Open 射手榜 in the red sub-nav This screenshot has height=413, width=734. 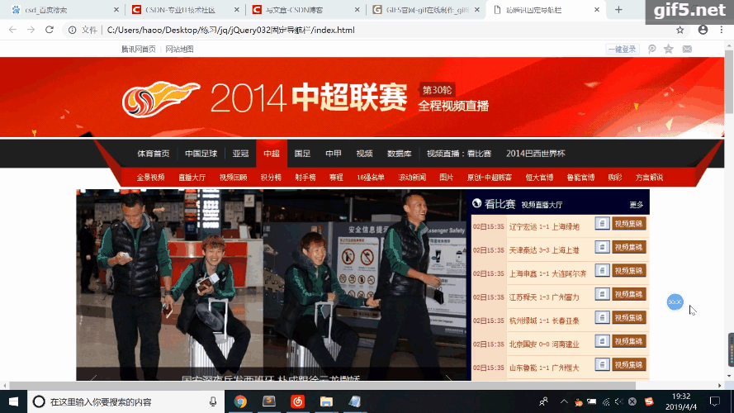coord(305,178)
